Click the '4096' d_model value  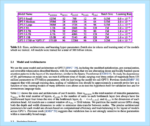click(74, 34)
